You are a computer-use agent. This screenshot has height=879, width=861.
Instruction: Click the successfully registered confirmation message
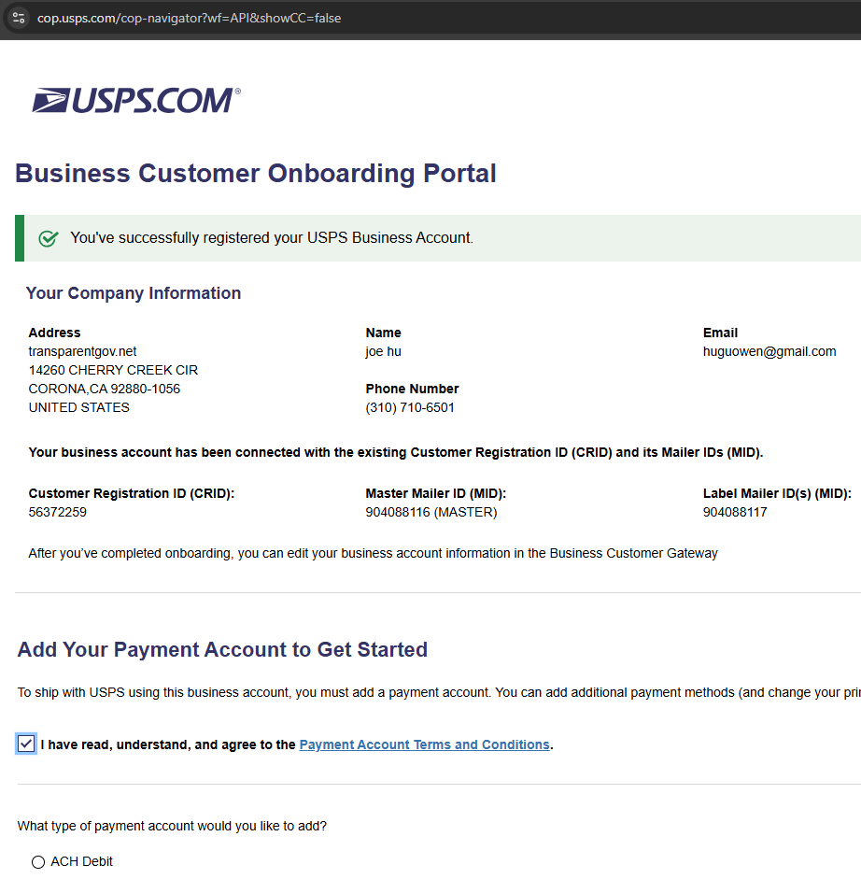271,238
